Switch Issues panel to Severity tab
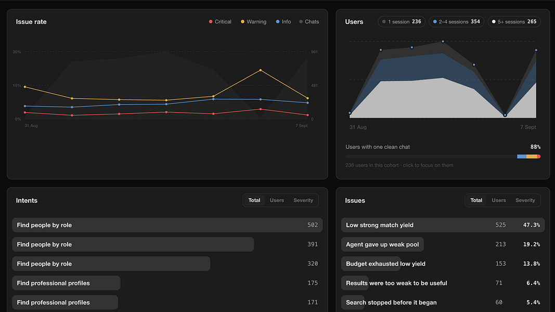 point(525,200)
